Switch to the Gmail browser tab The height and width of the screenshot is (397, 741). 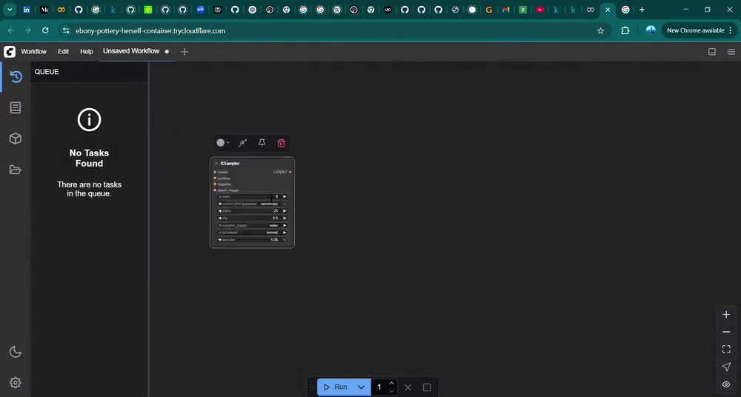coord(505,10)
